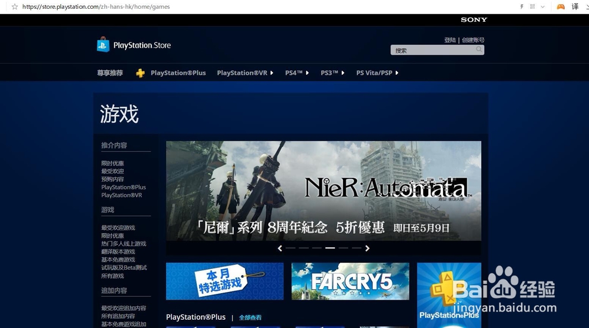Image resolution: width=589 pixels, height=328 pixels.
Task: Open the PS4™ navigation item
Action: click(x=294, y=73)
